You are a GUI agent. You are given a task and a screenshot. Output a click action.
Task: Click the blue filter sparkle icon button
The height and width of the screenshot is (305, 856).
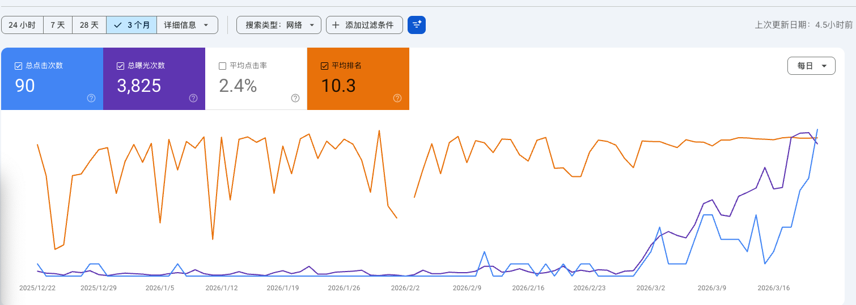(417, 25)
